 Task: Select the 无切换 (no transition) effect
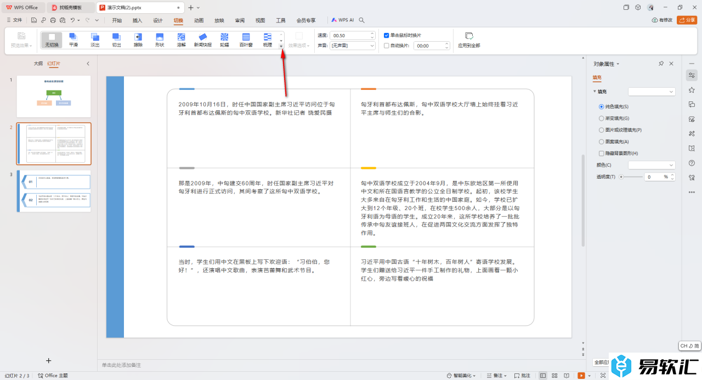[52, 40]
